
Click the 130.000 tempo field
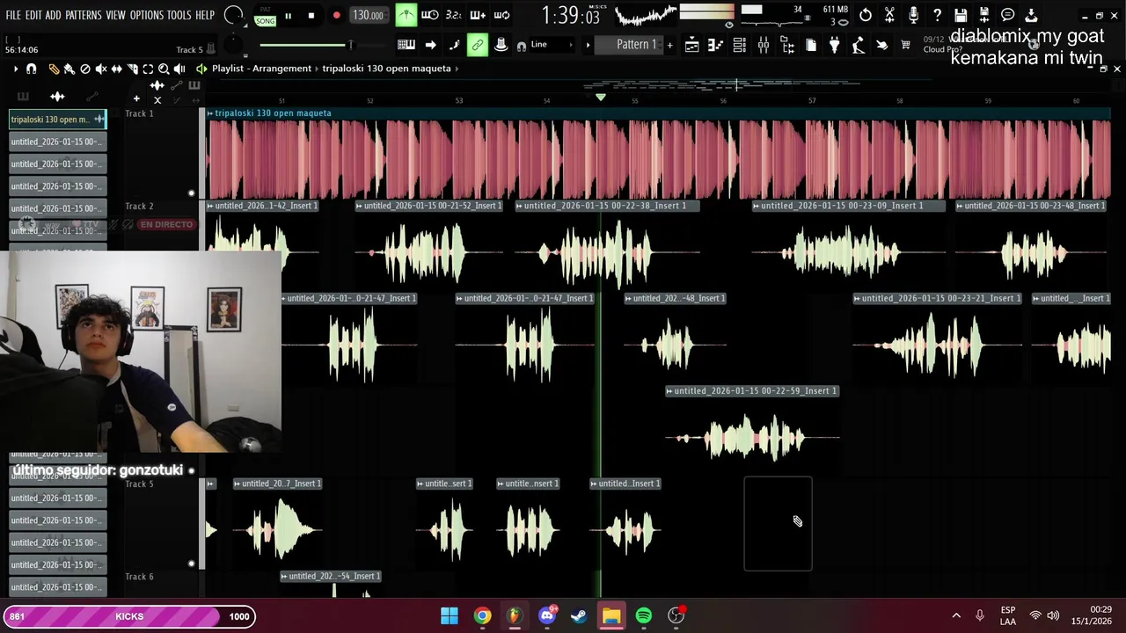[368, 15]
